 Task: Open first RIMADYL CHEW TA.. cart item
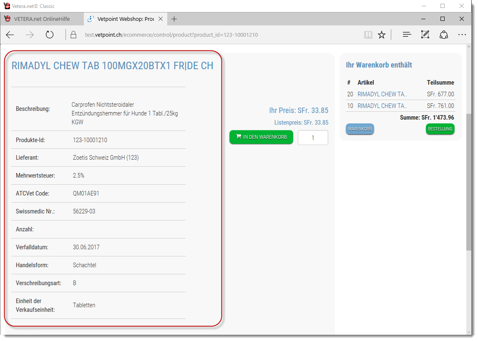(382, 94)
